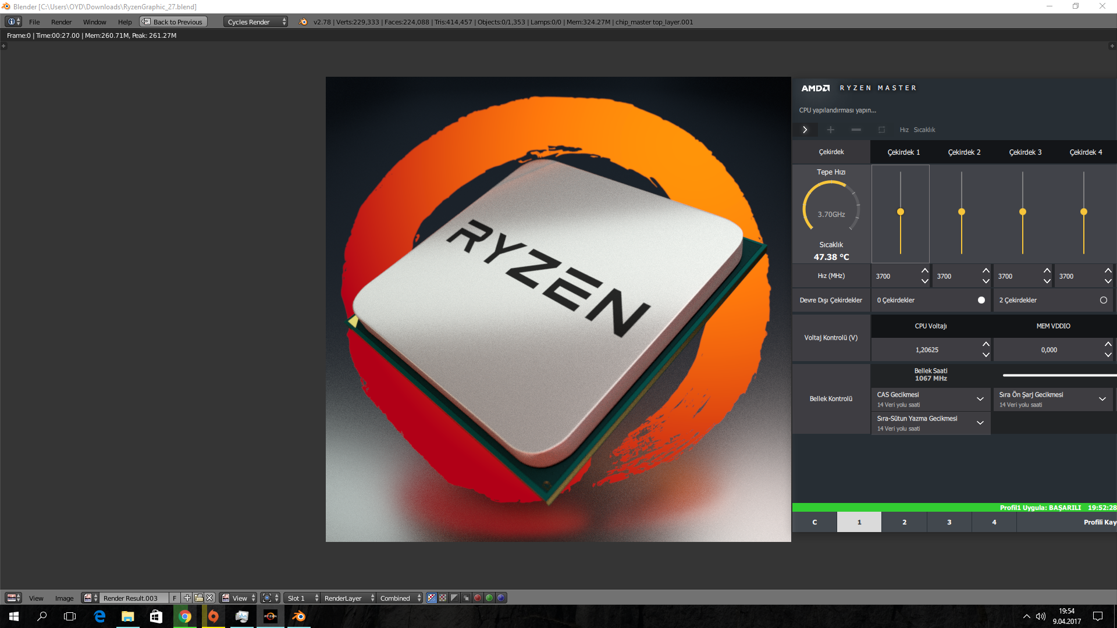Viewport: 1117px width, 628px height.
Task: Open the Combined pass dropdown
Action: tap(400, 598)
